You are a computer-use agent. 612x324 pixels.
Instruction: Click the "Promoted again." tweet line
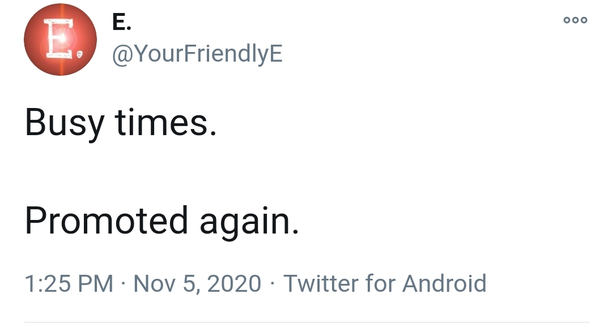point(161,220)
